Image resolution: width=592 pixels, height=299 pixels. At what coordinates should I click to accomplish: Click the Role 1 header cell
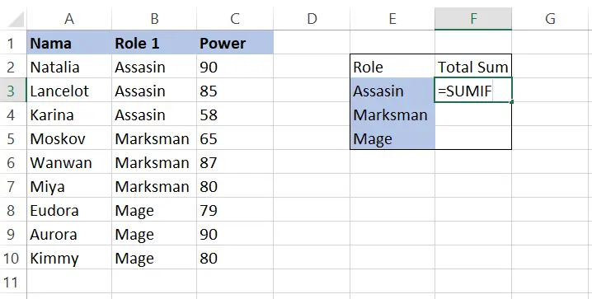point(154,43)
